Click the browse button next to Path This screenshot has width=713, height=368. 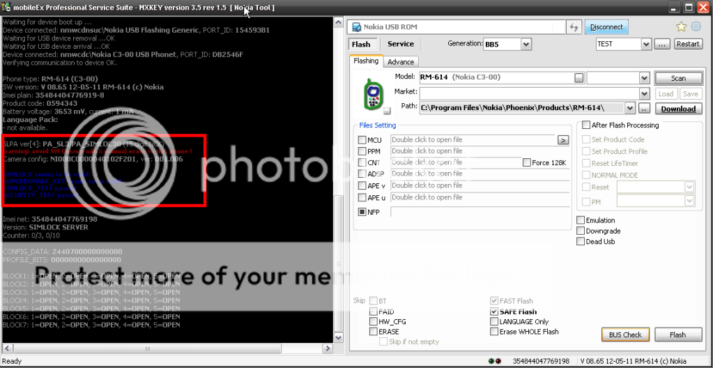tap(644, 108)
